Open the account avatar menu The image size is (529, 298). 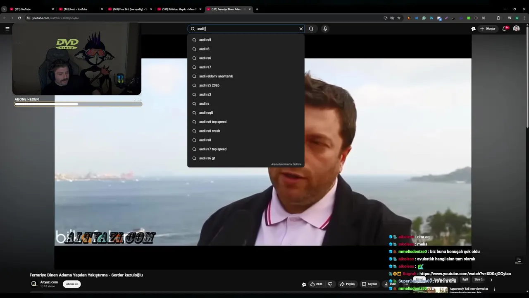(516, 29)
